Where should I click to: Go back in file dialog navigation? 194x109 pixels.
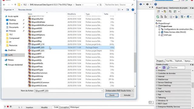pos(4,5)
